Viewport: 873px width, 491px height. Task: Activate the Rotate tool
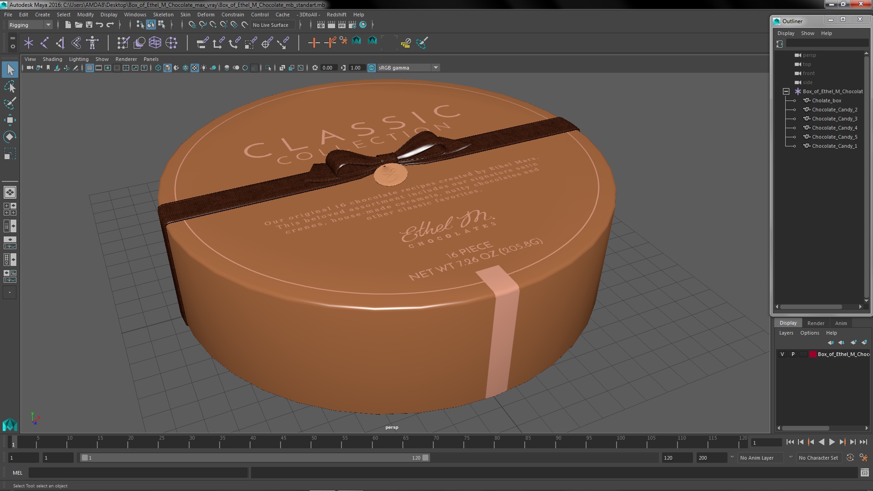pyautogui.click(x=10, y=137)
